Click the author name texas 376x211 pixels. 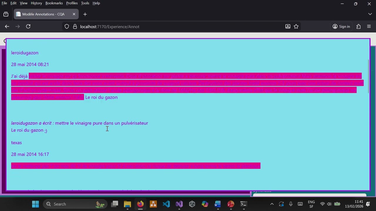(16, 143)
